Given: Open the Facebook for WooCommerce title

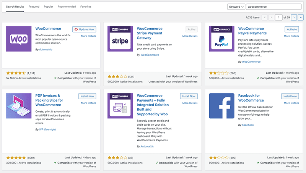Looking at the screenshot, I should [251, 98].
